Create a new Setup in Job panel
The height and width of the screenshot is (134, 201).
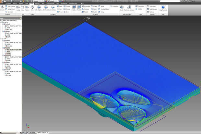coord(18,8)
